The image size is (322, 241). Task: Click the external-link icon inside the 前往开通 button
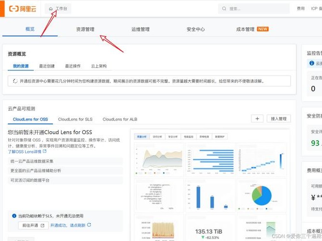(43, 226)
